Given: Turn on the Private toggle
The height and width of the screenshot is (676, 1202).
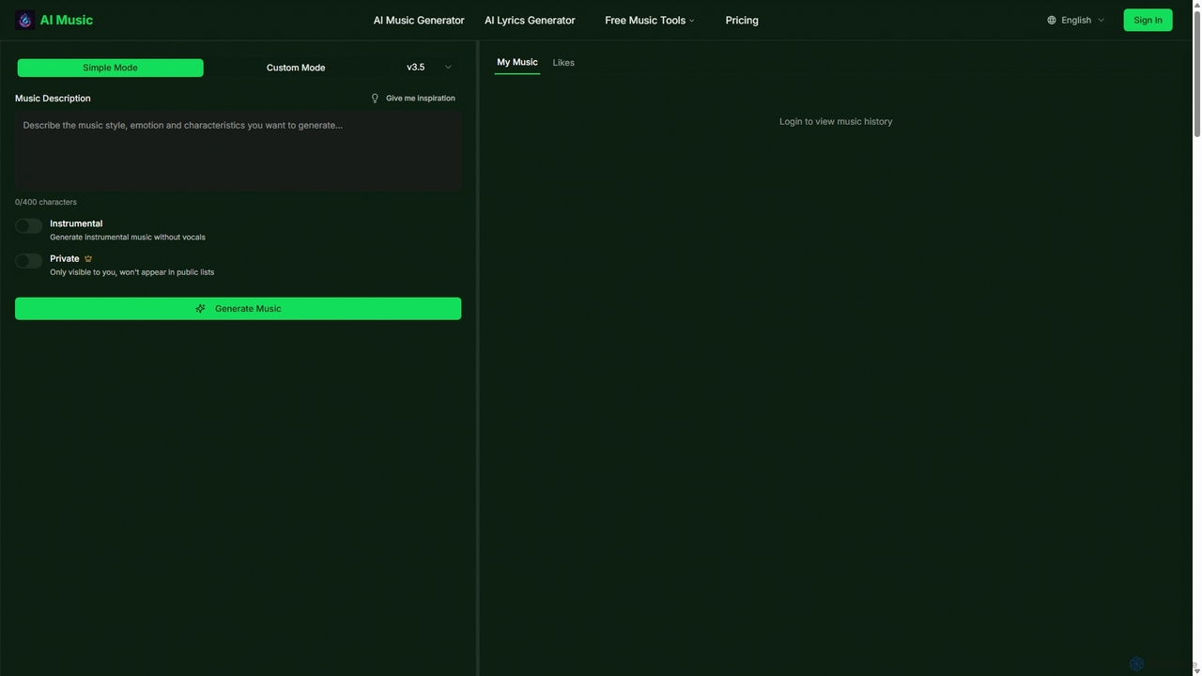Looking at the screenshot, I should coord(29,260).
